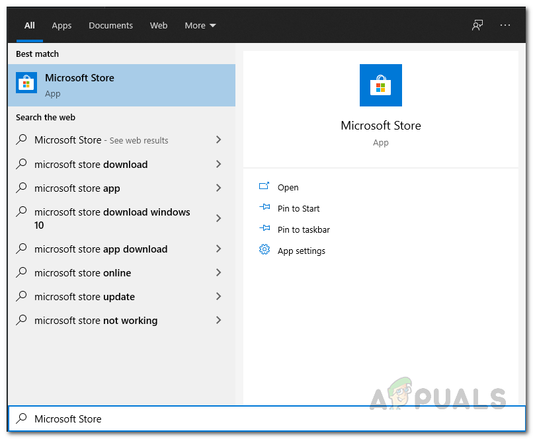Expand the More filter dropdown
The width and height of the screenshot is (533, 439).
(200, 25)
